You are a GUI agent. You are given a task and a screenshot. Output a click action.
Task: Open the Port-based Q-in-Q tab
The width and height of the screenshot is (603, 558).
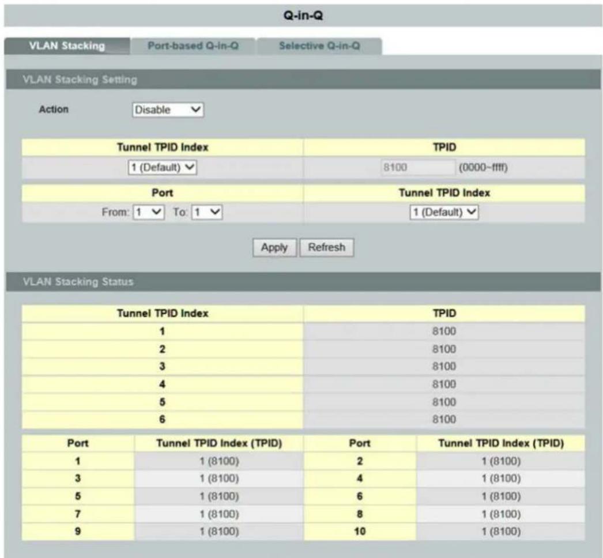click(x=193, y=46)
